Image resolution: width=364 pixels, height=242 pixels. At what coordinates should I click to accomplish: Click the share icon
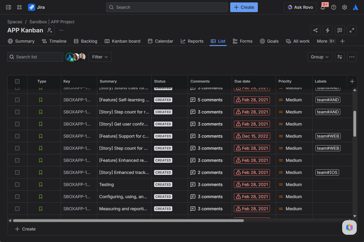coord(315,30)
